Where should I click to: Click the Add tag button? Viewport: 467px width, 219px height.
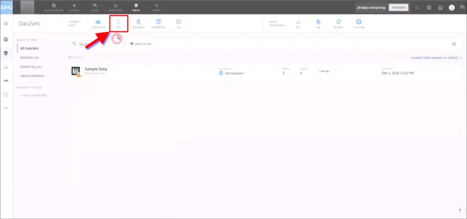click(323, 71)
